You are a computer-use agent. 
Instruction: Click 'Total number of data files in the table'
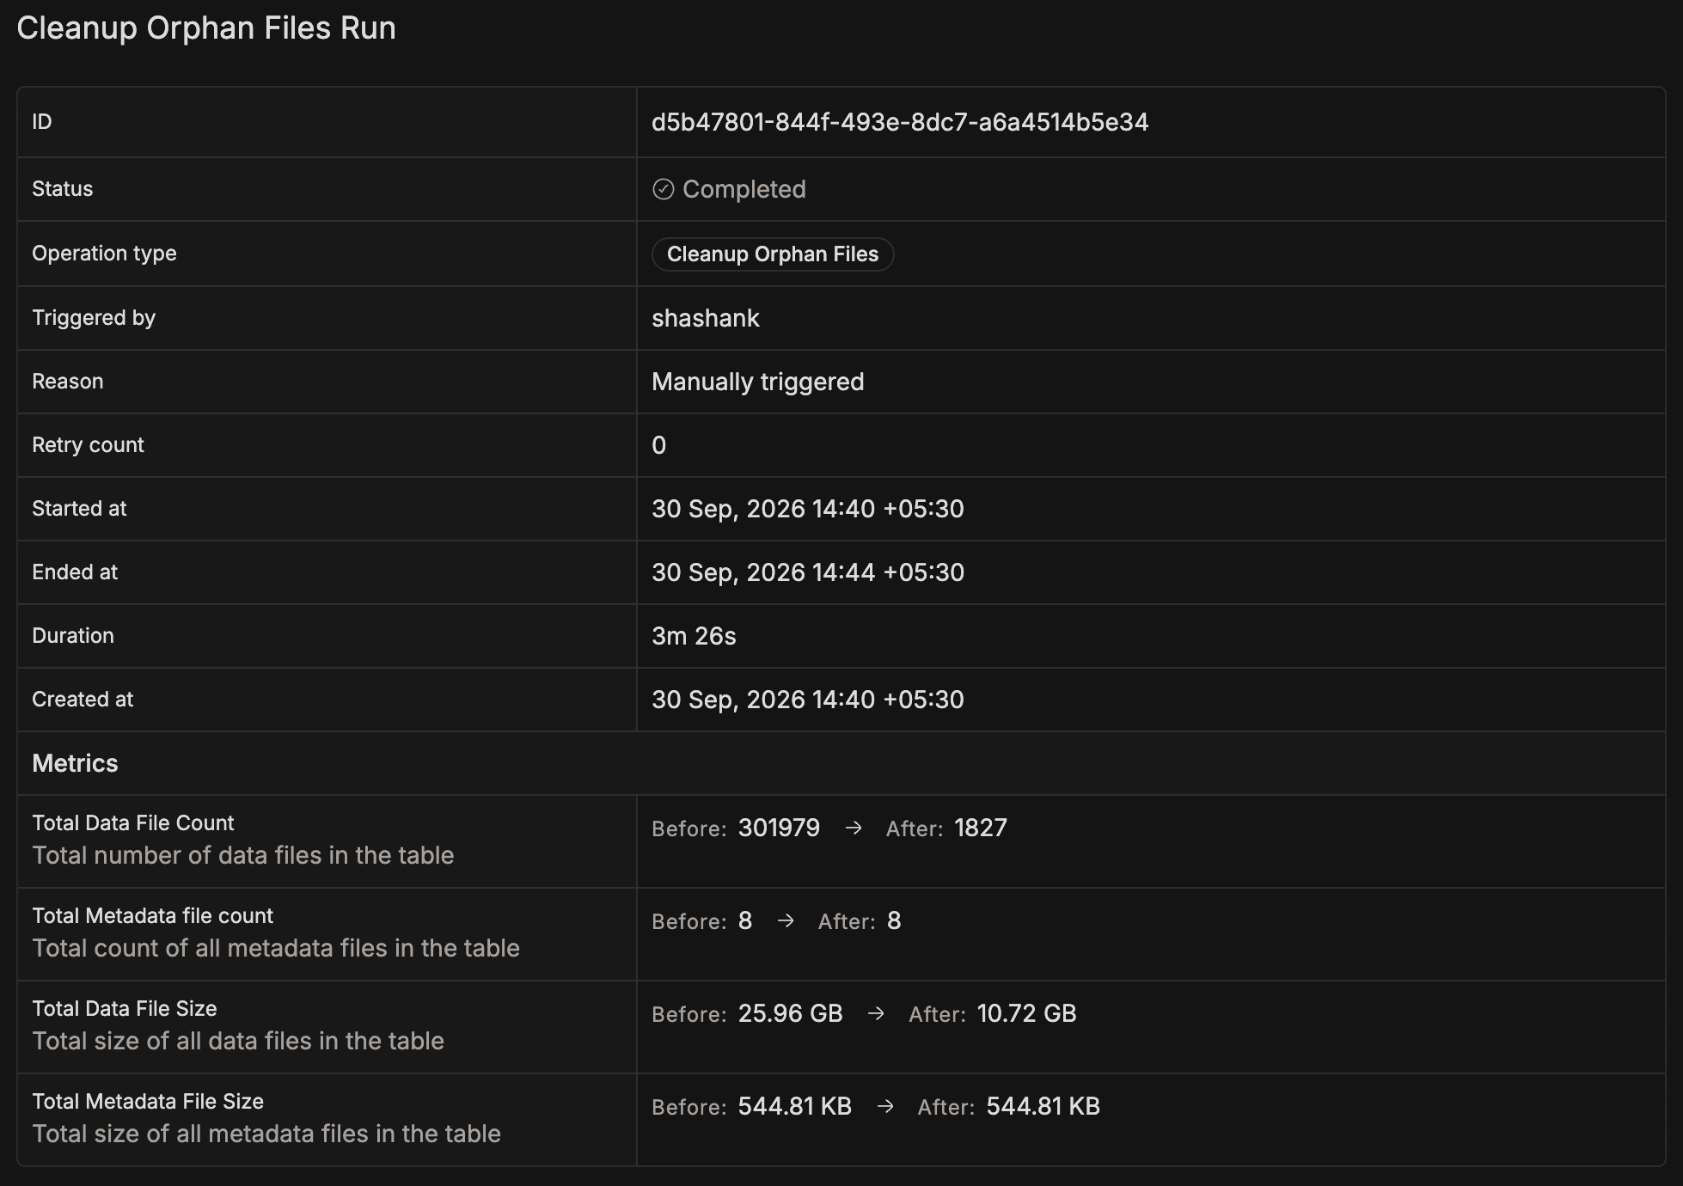click(x=243, y=856)
